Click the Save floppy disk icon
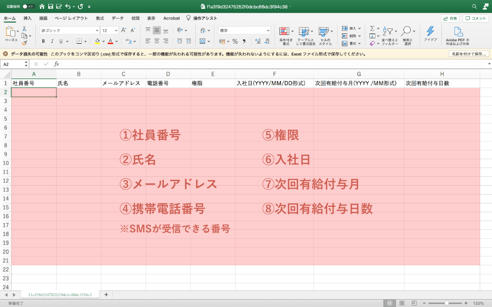492x307 pixels. click(50, 6)
